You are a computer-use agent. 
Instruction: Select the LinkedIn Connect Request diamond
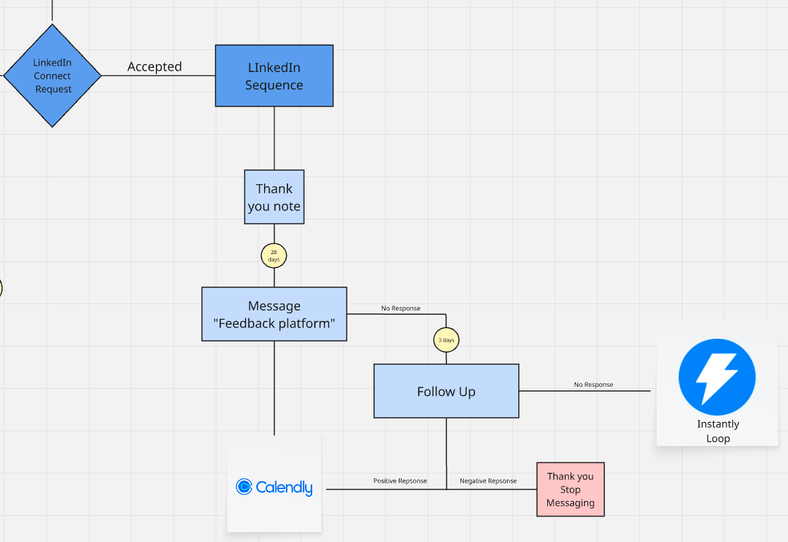tap(52, 76)
